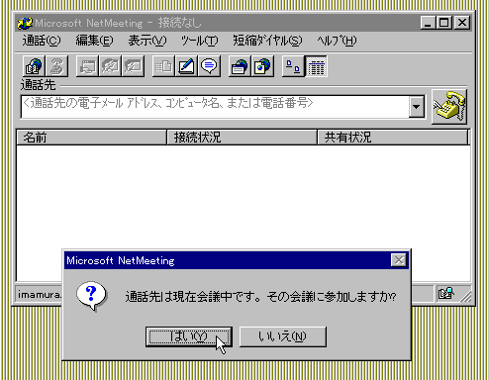Viewport: 489px width, 380px height.
Task: Open the whiteboard pencil tool icon
Action: click(186, 66)
